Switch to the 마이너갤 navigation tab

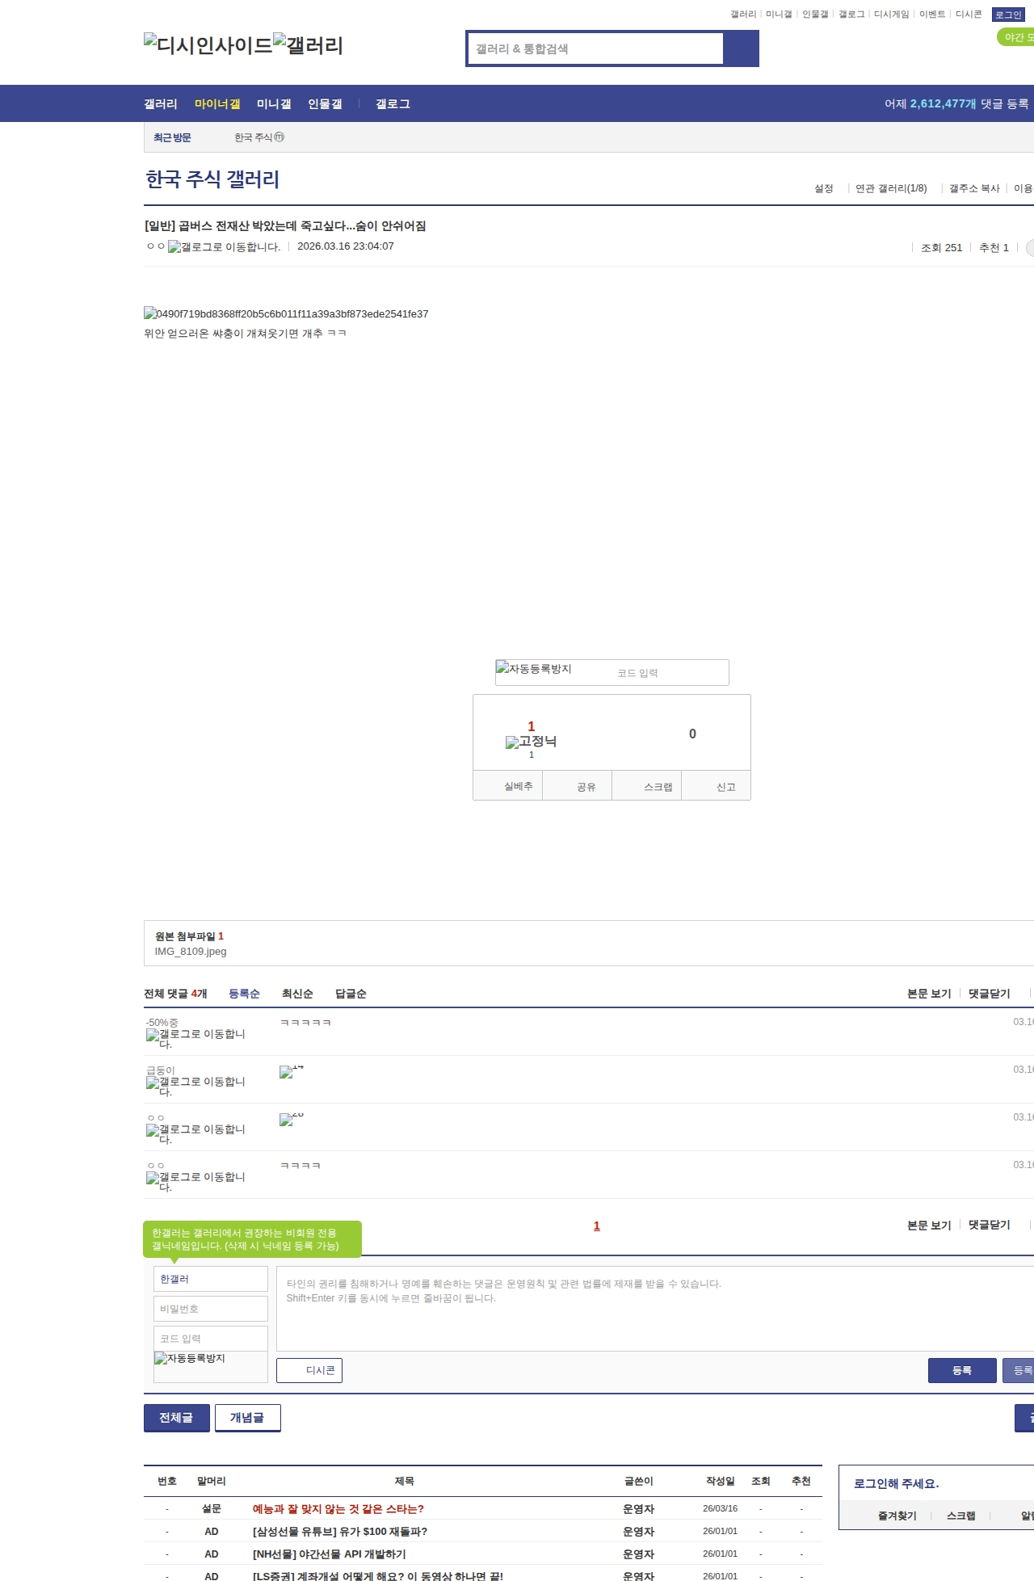click(x=217, y=104)
